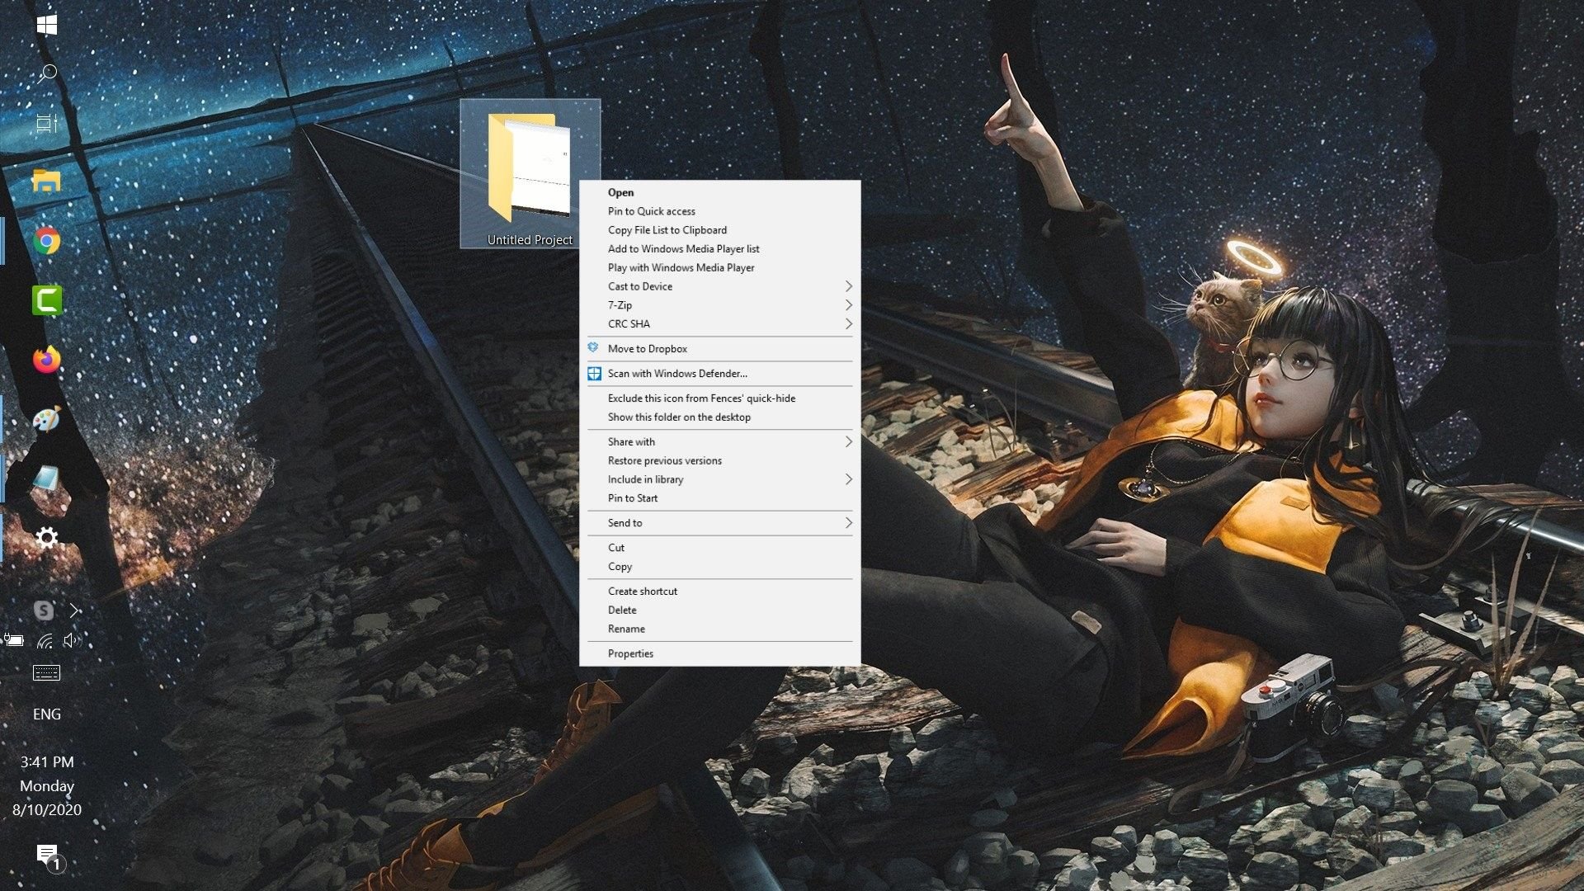Screen dimensions: 1584x891
Task: Select Exclude this icon from Fences' quick-hide
Action: tap(720, 398)
